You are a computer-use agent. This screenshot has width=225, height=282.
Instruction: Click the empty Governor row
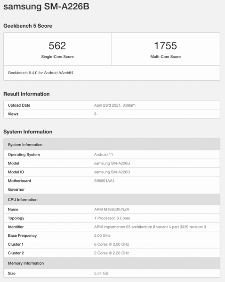coord(112,189)
